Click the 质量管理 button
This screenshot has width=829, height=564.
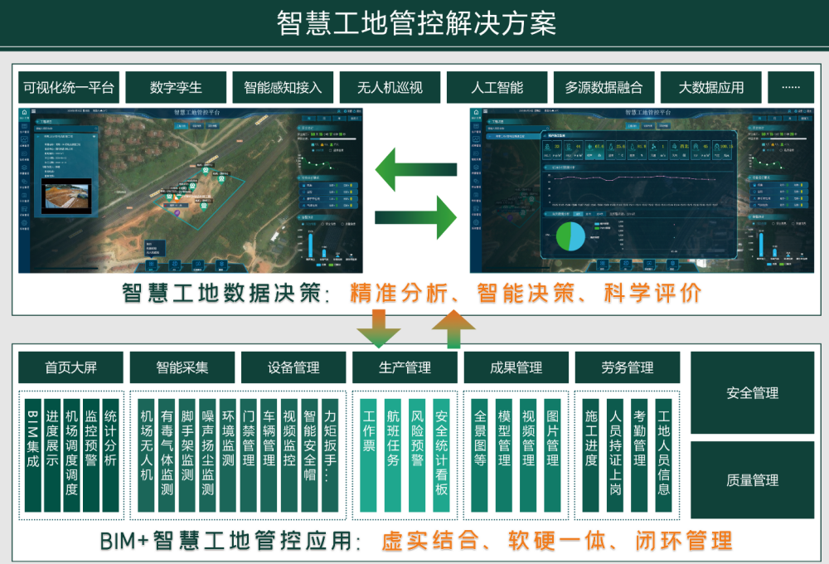click(752, 479)
